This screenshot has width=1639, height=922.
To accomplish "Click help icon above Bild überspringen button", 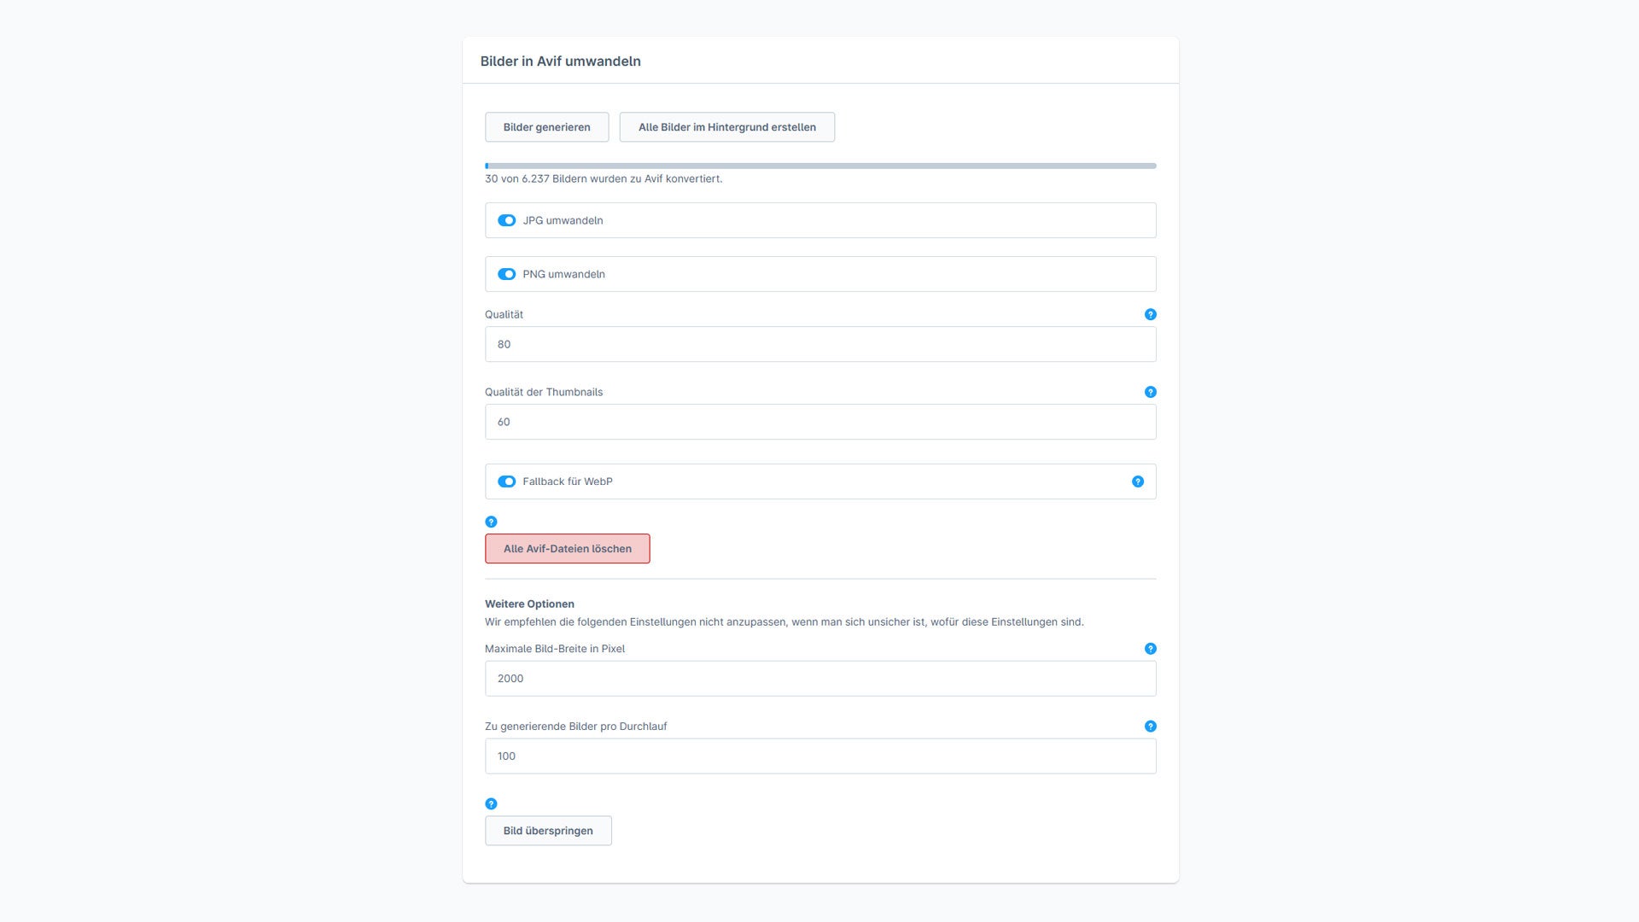I will point(491,803).
